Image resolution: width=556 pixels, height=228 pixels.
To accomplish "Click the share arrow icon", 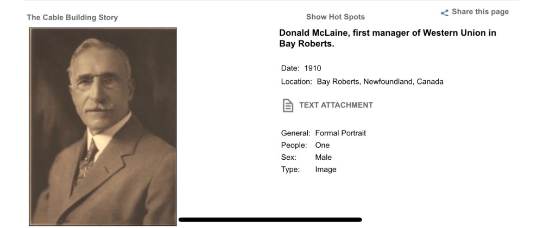I will (x=445, y=12).
